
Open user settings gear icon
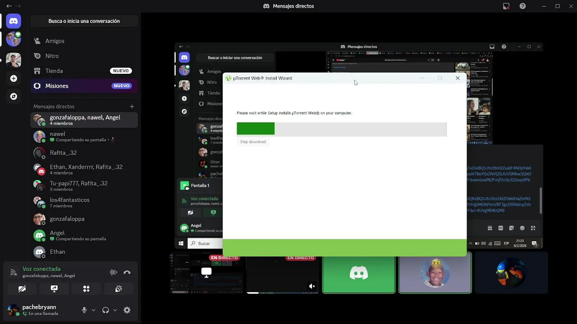click(127, 310)
